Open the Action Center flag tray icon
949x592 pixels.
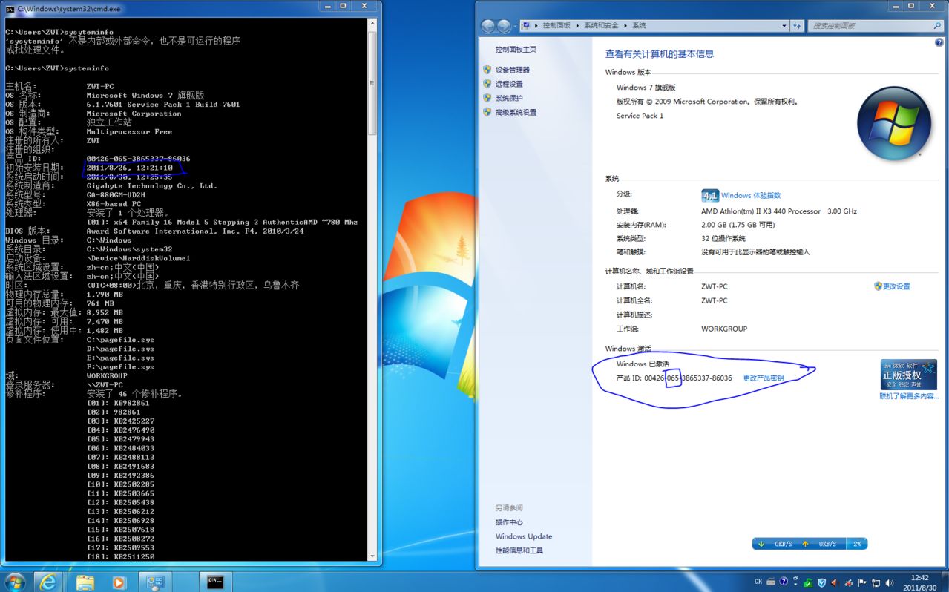pyautogui.click(x=862, y=582)
